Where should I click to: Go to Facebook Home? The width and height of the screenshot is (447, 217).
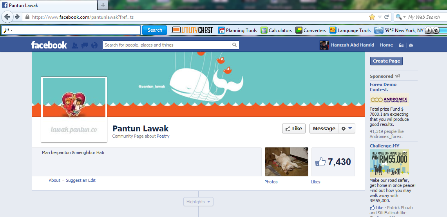point(386,45)
